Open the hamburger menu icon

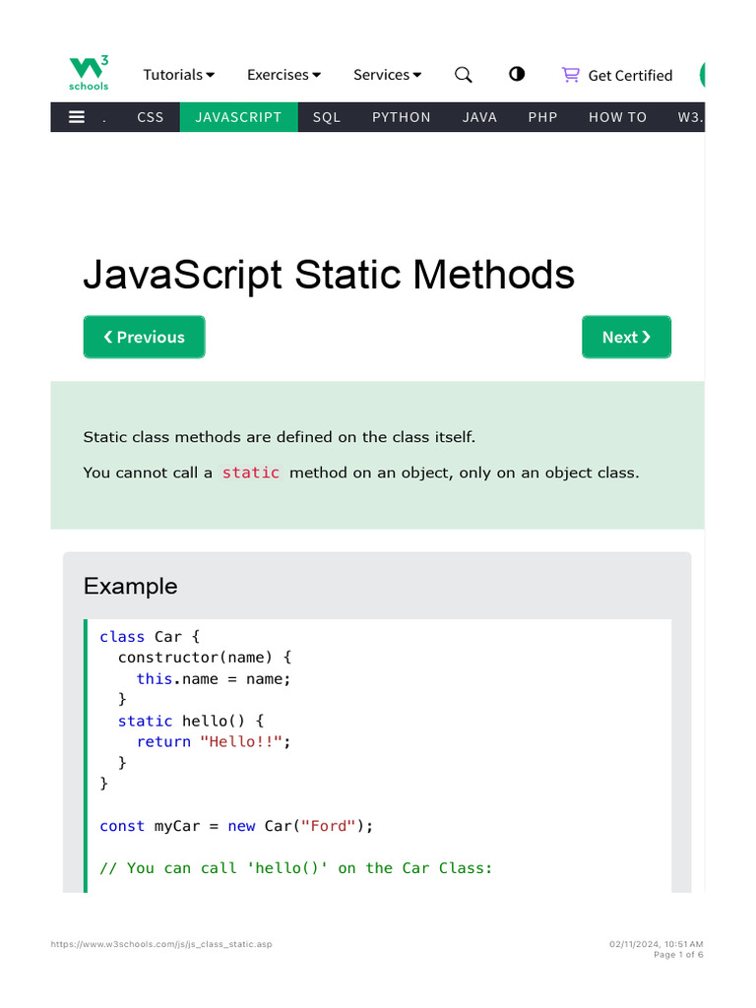tap(77, 117)
